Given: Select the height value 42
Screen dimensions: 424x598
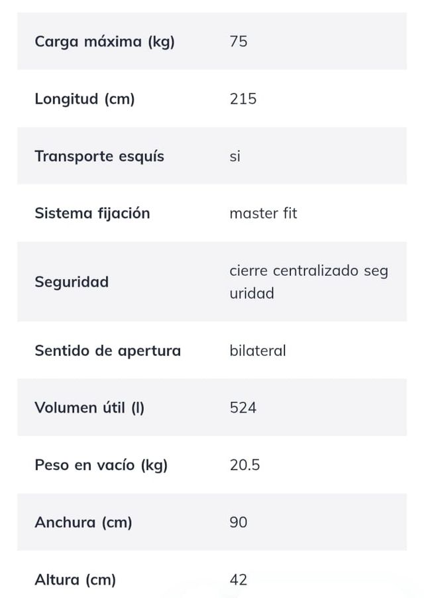Looking at the screenshot, I should [x=238, y=580].
